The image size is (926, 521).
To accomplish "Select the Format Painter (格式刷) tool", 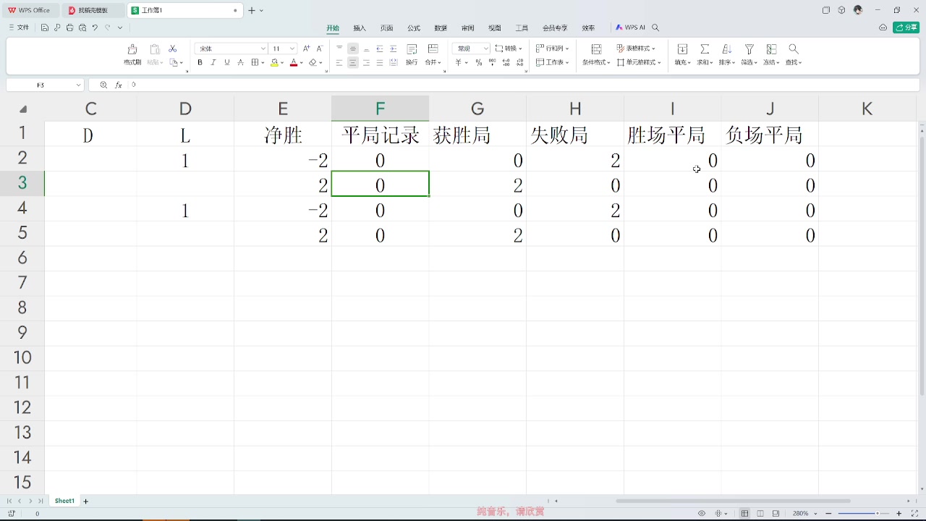I will coord(132,54).
